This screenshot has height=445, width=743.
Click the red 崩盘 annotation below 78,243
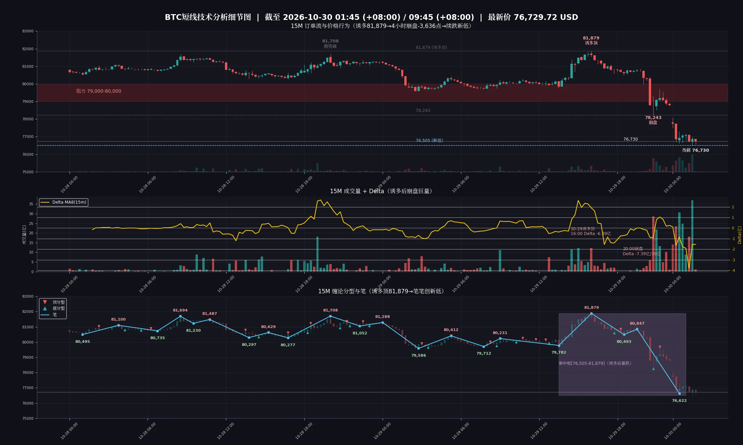pos(653,122)
